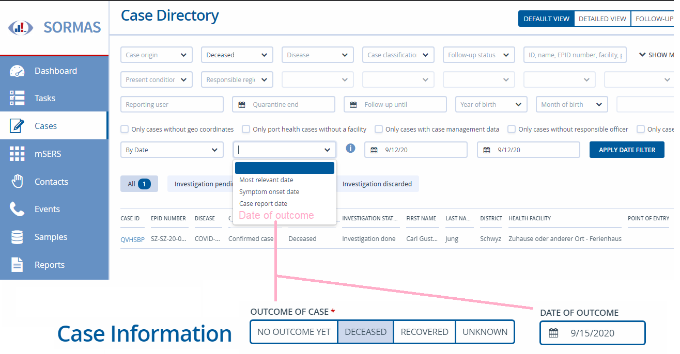The height and width of the screenshot is (354, 680).
Task: Select the blank highlighted dropdown option
Action: point(285,168)
